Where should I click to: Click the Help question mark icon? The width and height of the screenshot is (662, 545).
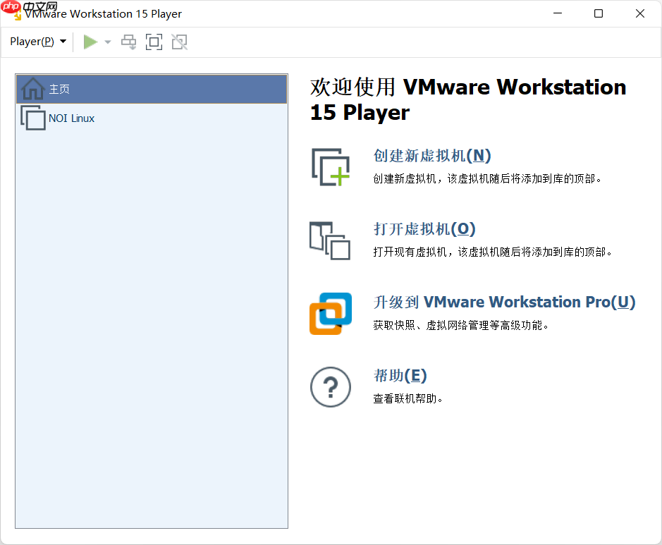(330, 387)
